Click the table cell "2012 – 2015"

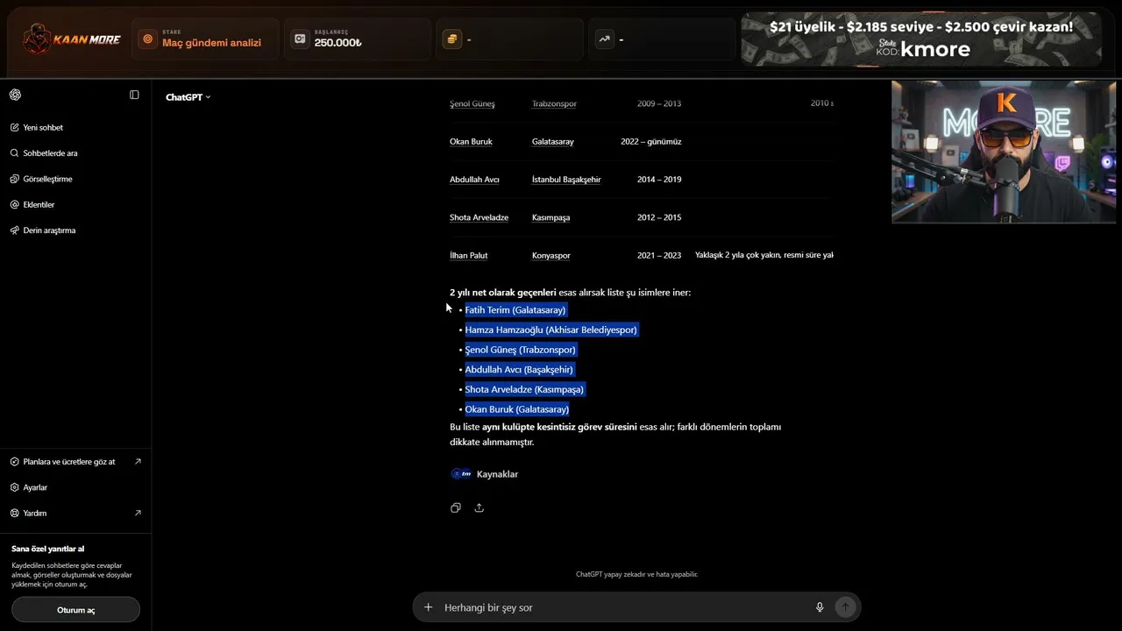(x=659, y=217)
